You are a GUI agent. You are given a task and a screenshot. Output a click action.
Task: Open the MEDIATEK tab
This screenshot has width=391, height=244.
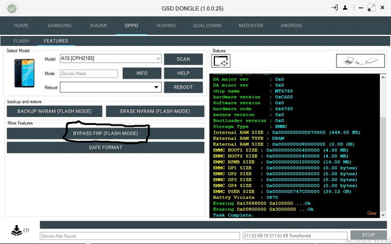click(x=251, y=26)
